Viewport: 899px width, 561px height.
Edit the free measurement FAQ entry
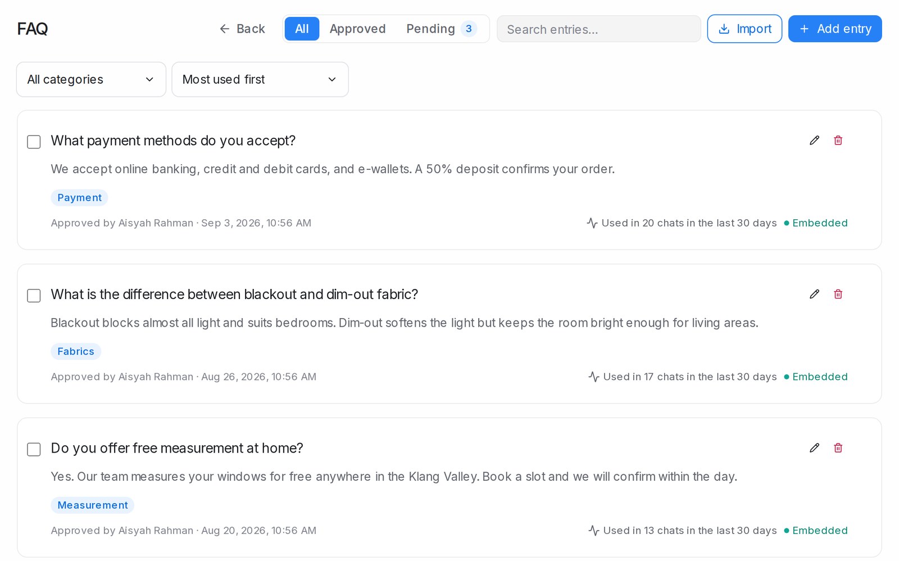(x=814, y=448)
